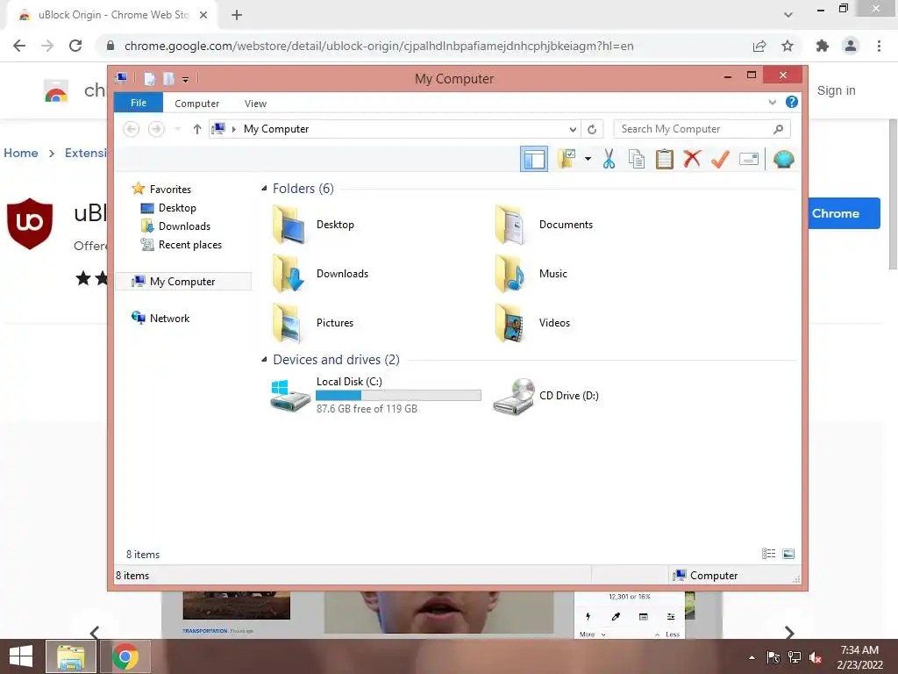Select the Pictures folder icon
This screenshot has height=674, width=898.
point(289,323)
